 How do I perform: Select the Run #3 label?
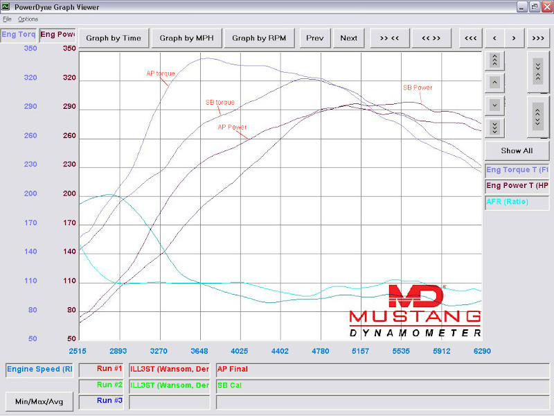[x=101, y=401]
